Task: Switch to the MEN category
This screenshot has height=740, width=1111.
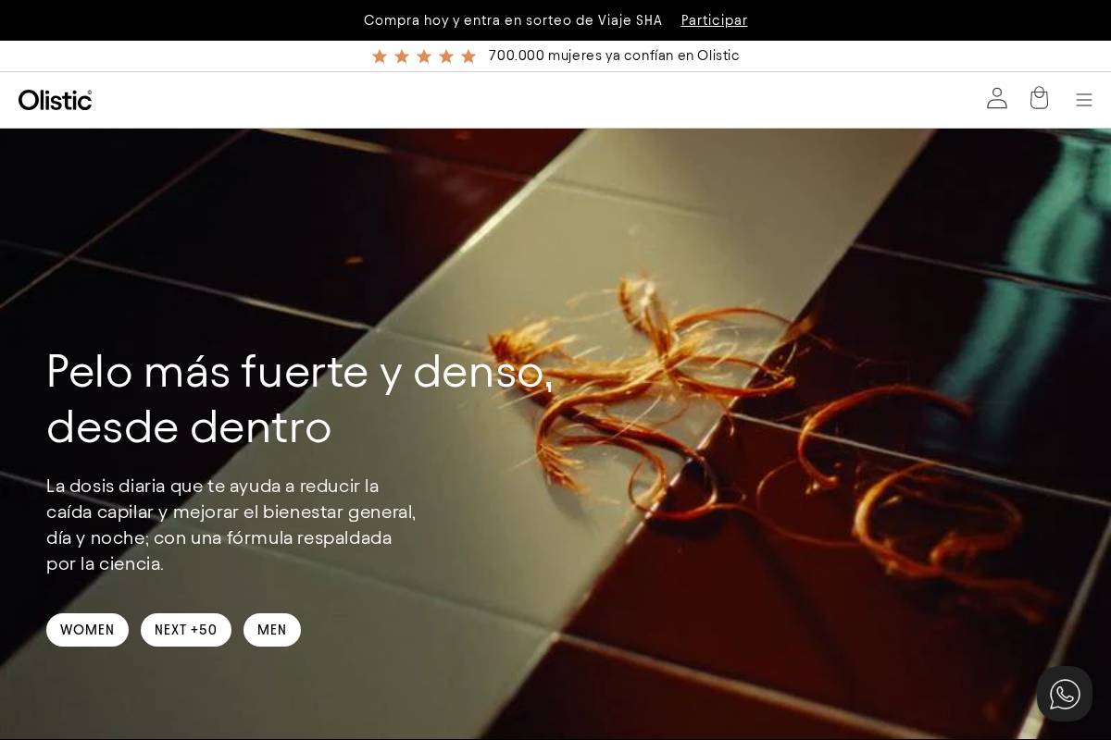Action: (272, 630)
